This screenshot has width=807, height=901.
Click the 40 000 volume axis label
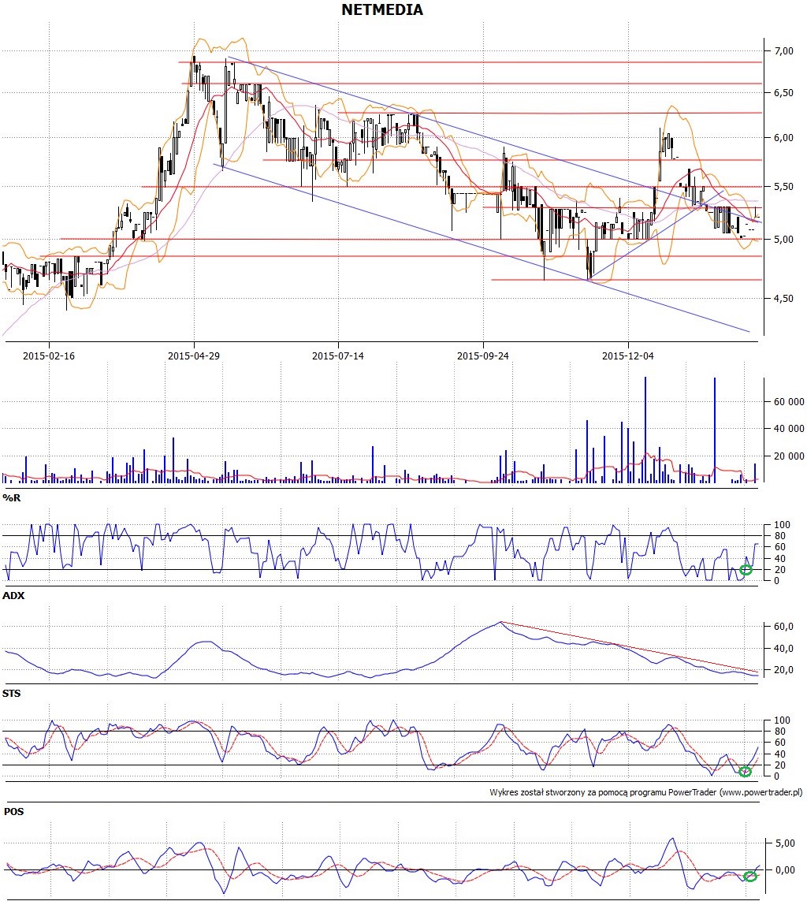(x=789, y=428)
